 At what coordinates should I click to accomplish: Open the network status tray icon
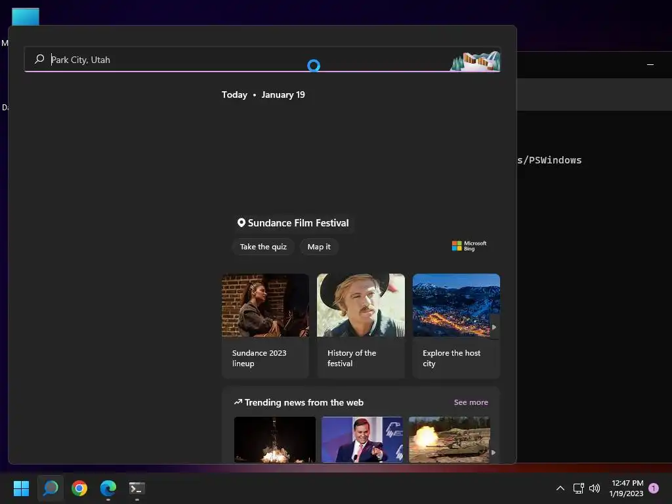(x=579, y=488)
